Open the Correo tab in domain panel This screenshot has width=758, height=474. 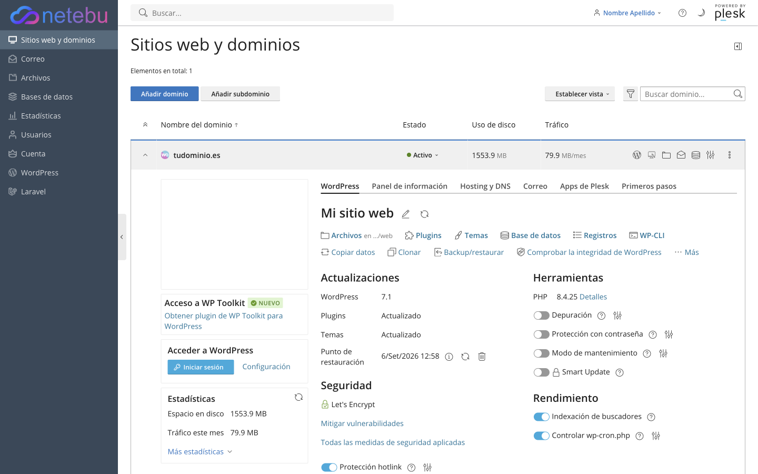tap(535, 186)
